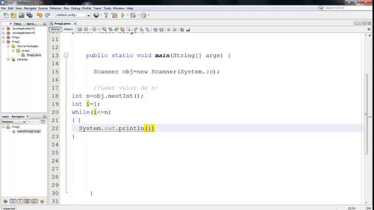
Task: Switch to the Source view button
Action: [55, 29]
